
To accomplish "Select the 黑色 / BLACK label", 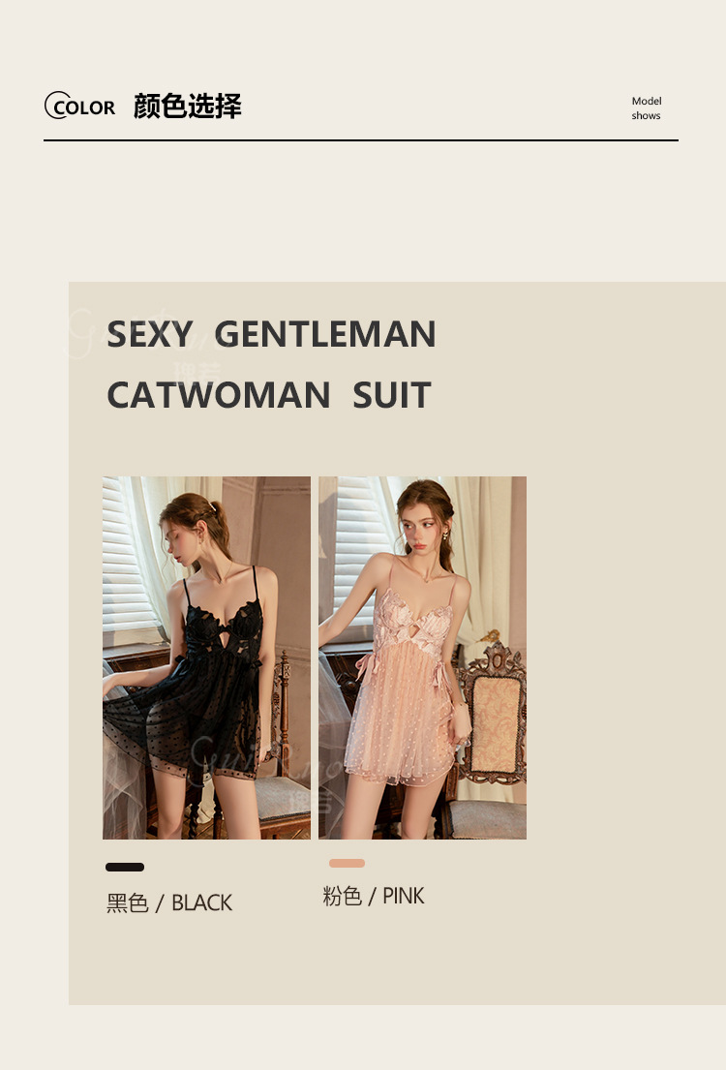I will pos(169,902).
